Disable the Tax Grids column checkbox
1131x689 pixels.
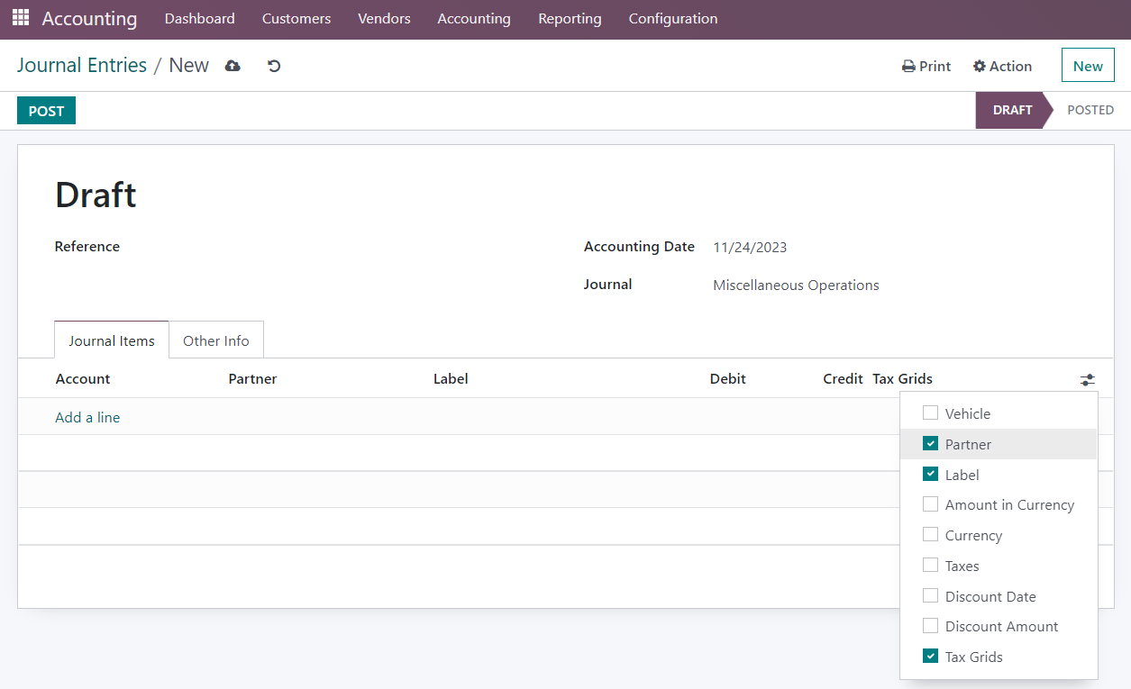931,657
